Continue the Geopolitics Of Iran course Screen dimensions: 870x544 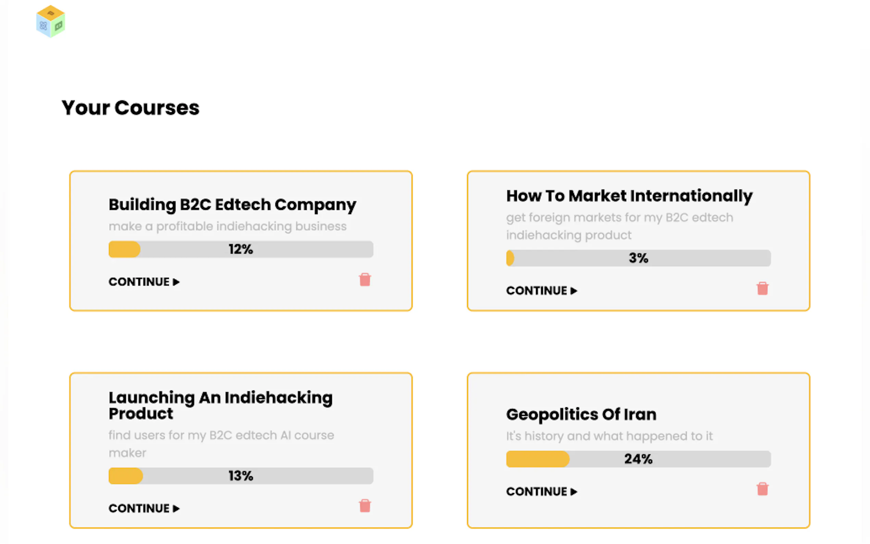541,492
